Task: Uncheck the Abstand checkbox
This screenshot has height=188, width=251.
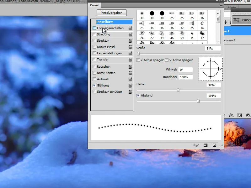Action: (x=138, y=96)
